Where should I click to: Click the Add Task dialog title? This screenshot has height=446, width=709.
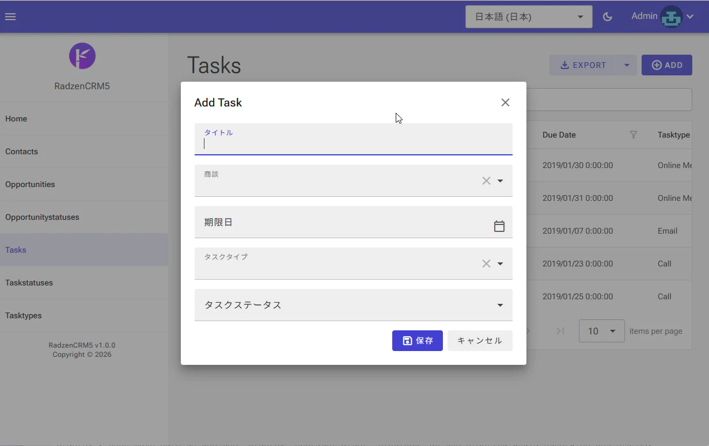[218, 102]
